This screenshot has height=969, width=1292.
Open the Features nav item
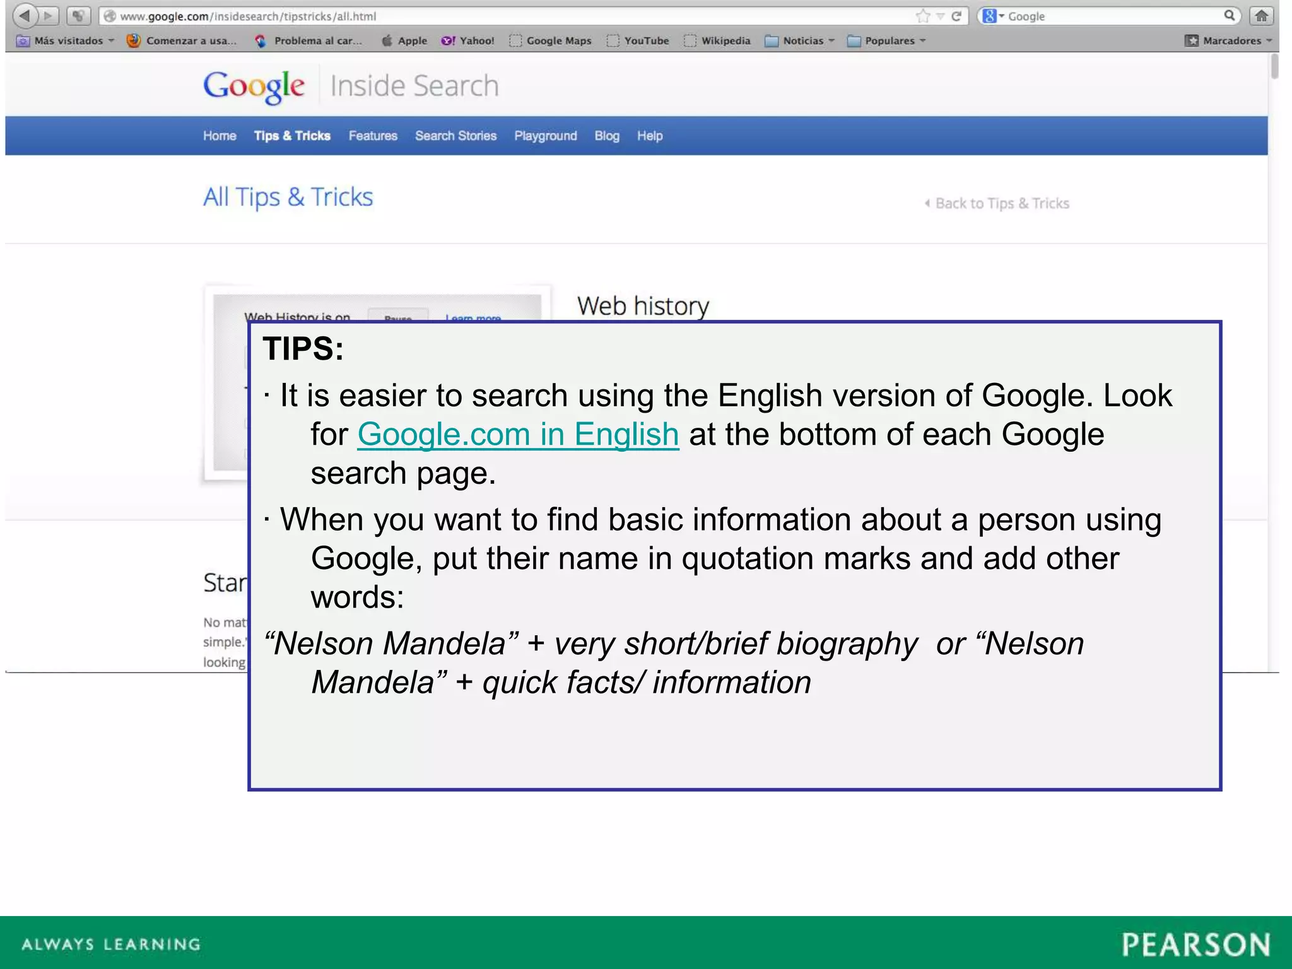point(373,136)
